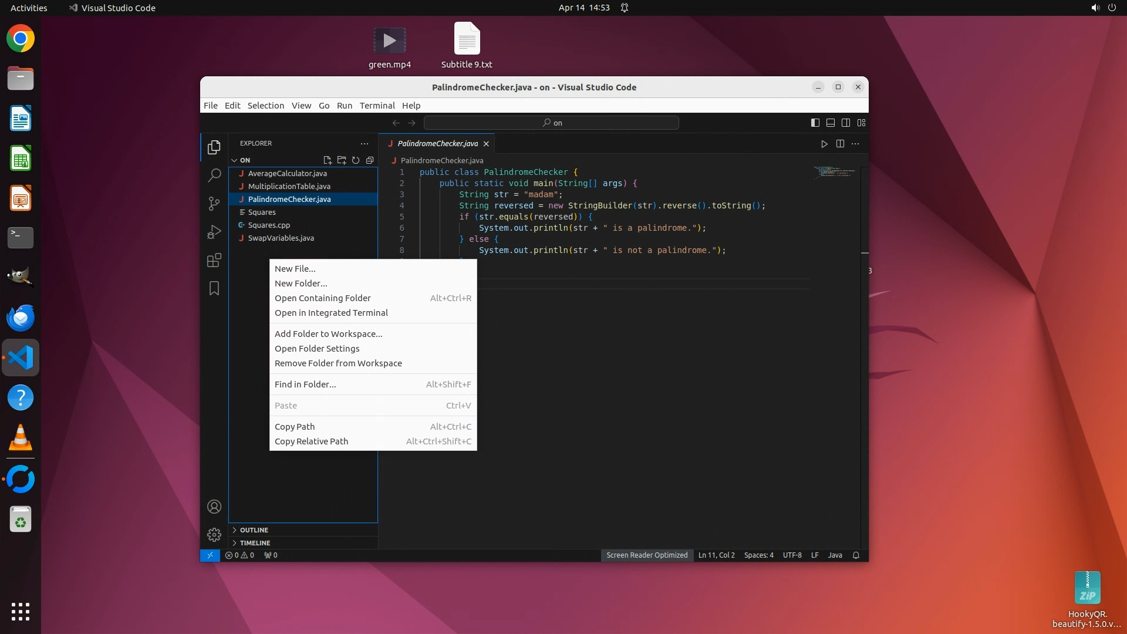Open the Manage gear icon
Viewport: 1127px width, 634px height.
point(214,535)
